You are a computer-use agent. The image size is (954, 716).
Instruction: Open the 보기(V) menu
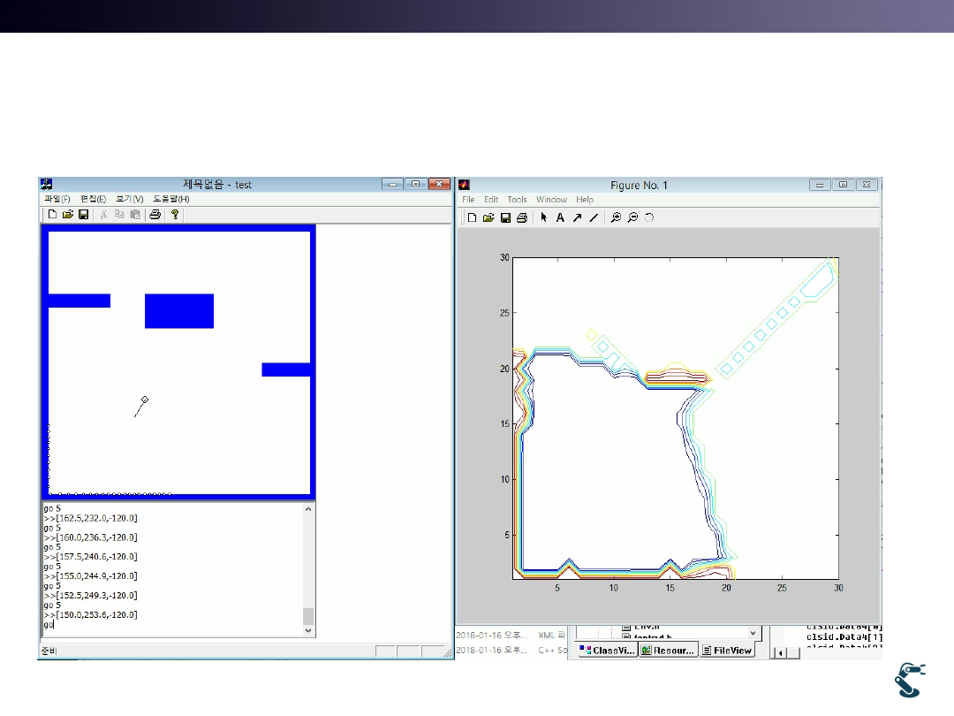click(129, 199)
